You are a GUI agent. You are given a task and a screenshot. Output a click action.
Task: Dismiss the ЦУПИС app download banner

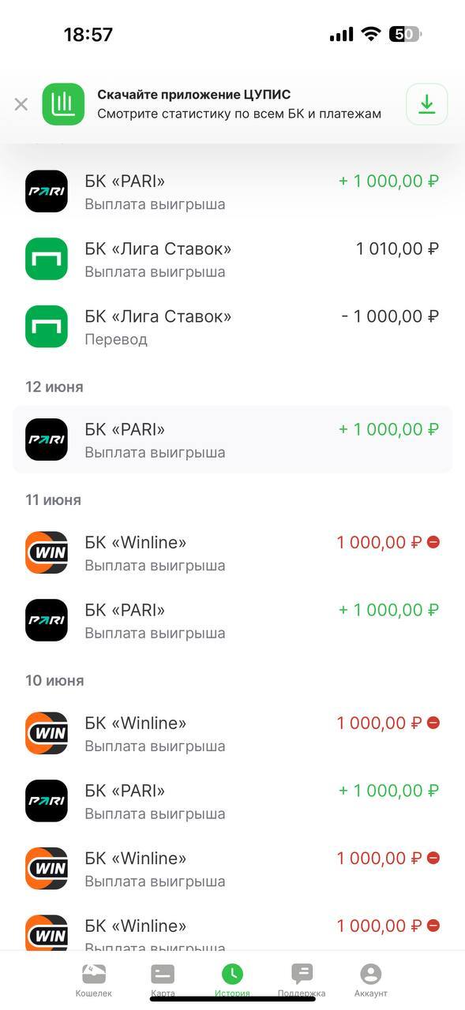21,104
